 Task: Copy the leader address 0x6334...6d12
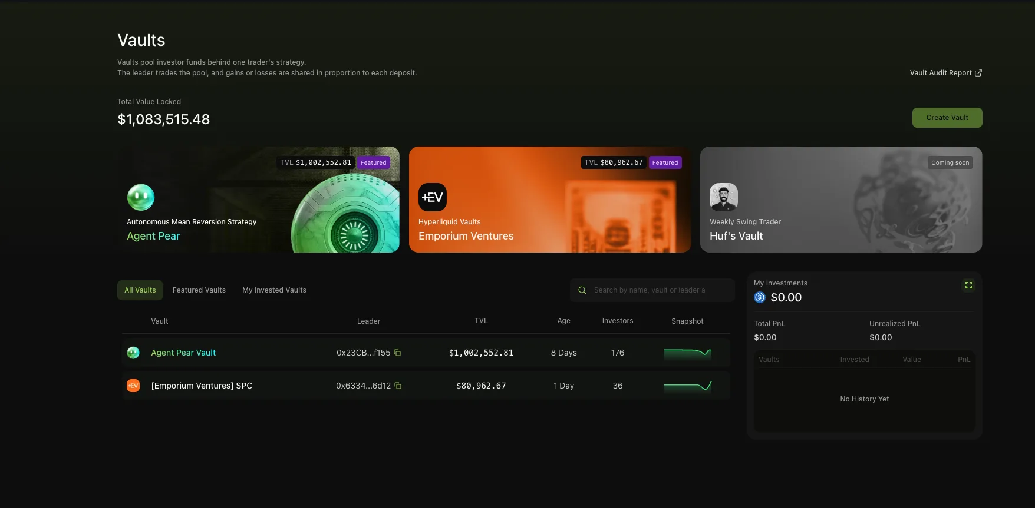click(x=398, y=386)
